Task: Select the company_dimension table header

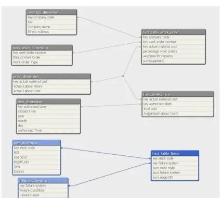Action: pos(51,13)
